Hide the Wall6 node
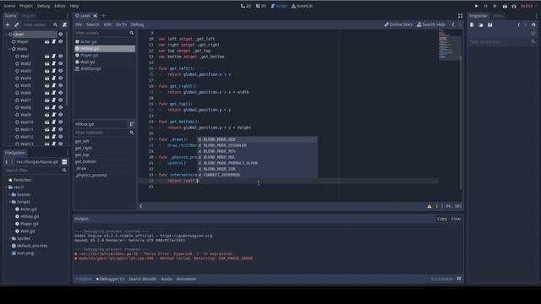The width and height of the screenshot is (541, 304). (61, 93)
